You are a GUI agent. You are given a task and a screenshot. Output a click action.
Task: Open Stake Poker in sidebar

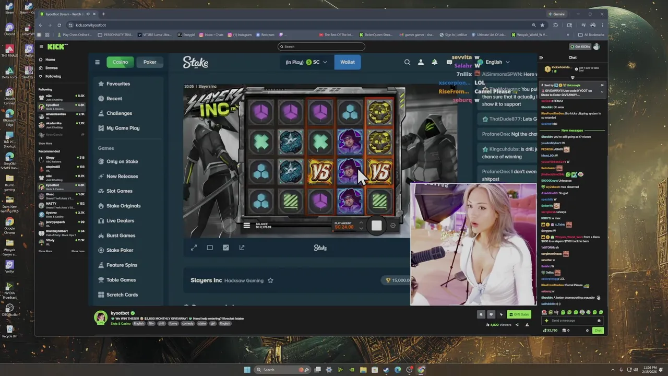click(x=116, y=250)
